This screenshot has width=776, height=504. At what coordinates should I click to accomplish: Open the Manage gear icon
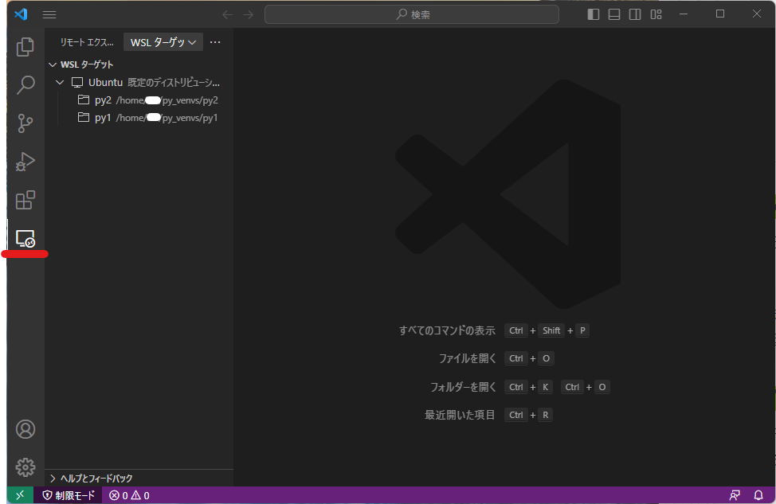(x=25, y=467)
